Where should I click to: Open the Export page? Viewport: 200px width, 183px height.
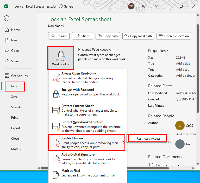[x=16, y=128]
